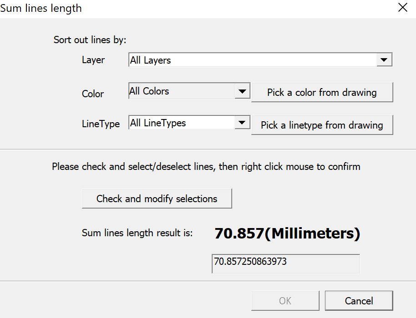This screenshot has width=416, height=318.
Task: Expand the Color dropdown arrow
Action: tap(242, 91)
